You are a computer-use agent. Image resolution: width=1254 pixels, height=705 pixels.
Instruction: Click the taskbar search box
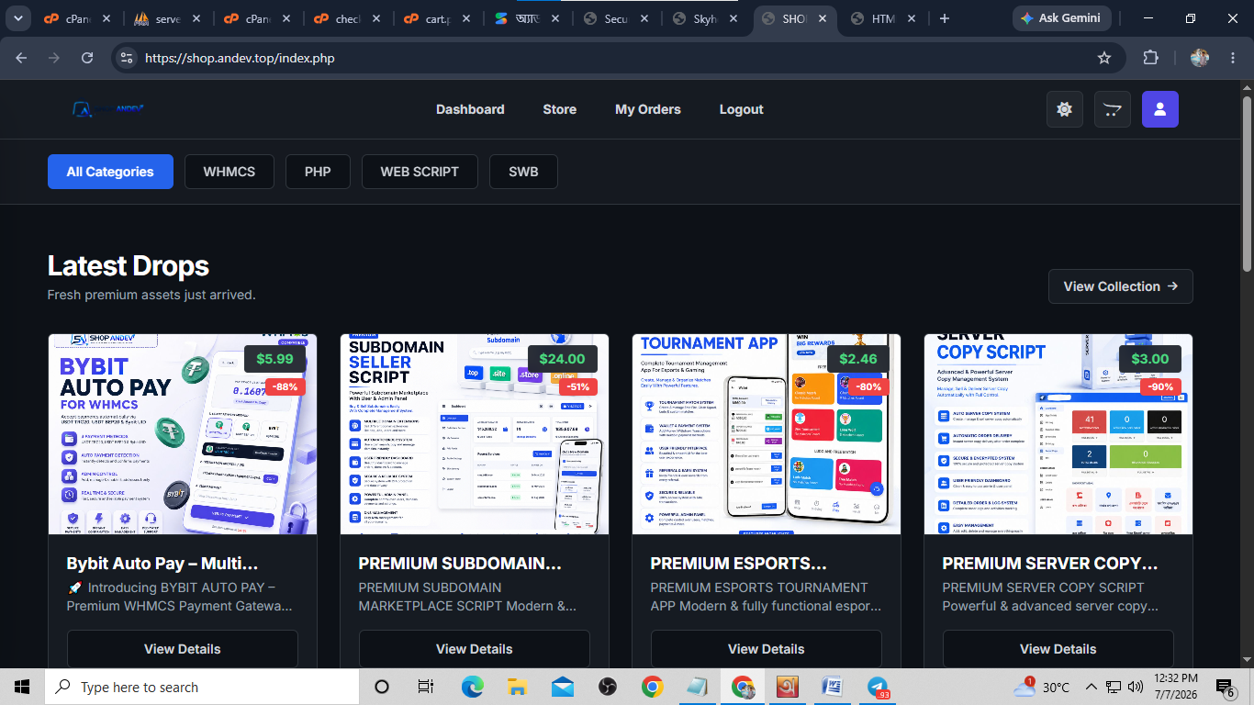[x=202, y=687]
